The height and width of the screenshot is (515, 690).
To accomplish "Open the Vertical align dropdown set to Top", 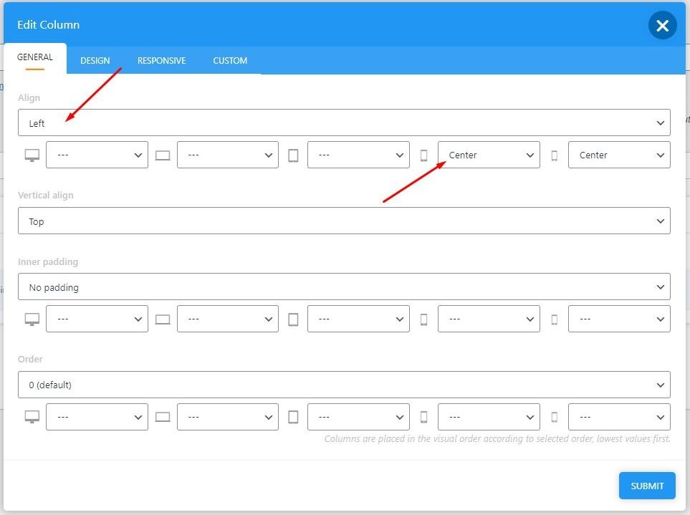I will [x=344, y=221].
